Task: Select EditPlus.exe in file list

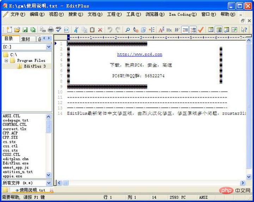Action: [16, 163]
